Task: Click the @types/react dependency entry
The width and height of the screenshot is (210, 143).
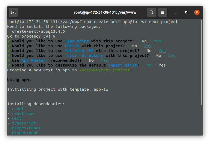Action: tap(26, 128)
